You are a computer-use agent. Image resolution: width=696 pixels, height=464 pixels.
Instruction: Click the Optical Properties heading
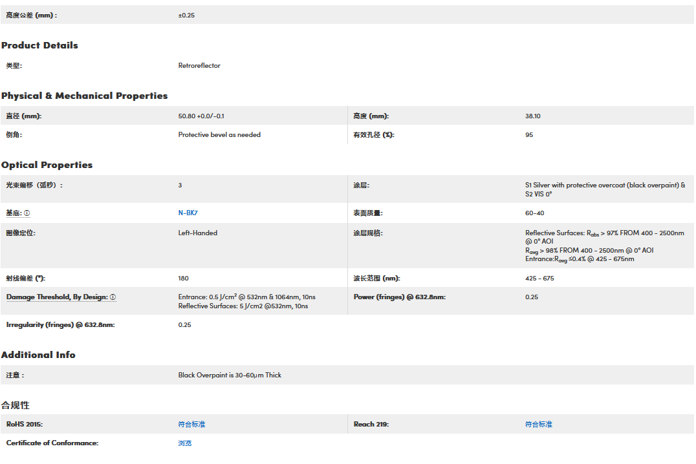(x=47, y=165)
